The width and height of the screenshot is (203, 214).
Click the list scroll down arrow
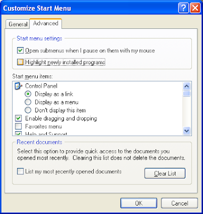pyautogui.click(x=186, y=131)
